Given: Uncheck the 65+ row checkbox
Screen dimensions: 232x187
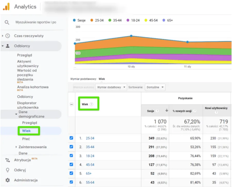Looking at the screenshot, I should pyautogui.click(x=71, y=173).
